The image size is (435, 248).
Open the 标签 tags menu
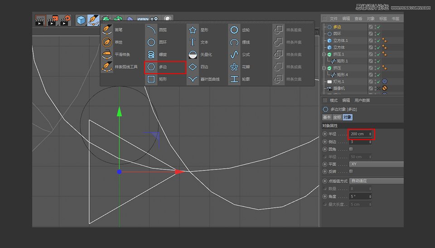tap(383, 19)
